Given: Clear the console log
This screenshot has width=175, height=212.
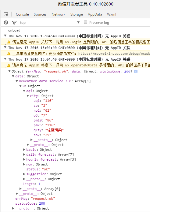Looking at the screenshot, I should click(x=6, y=22).
